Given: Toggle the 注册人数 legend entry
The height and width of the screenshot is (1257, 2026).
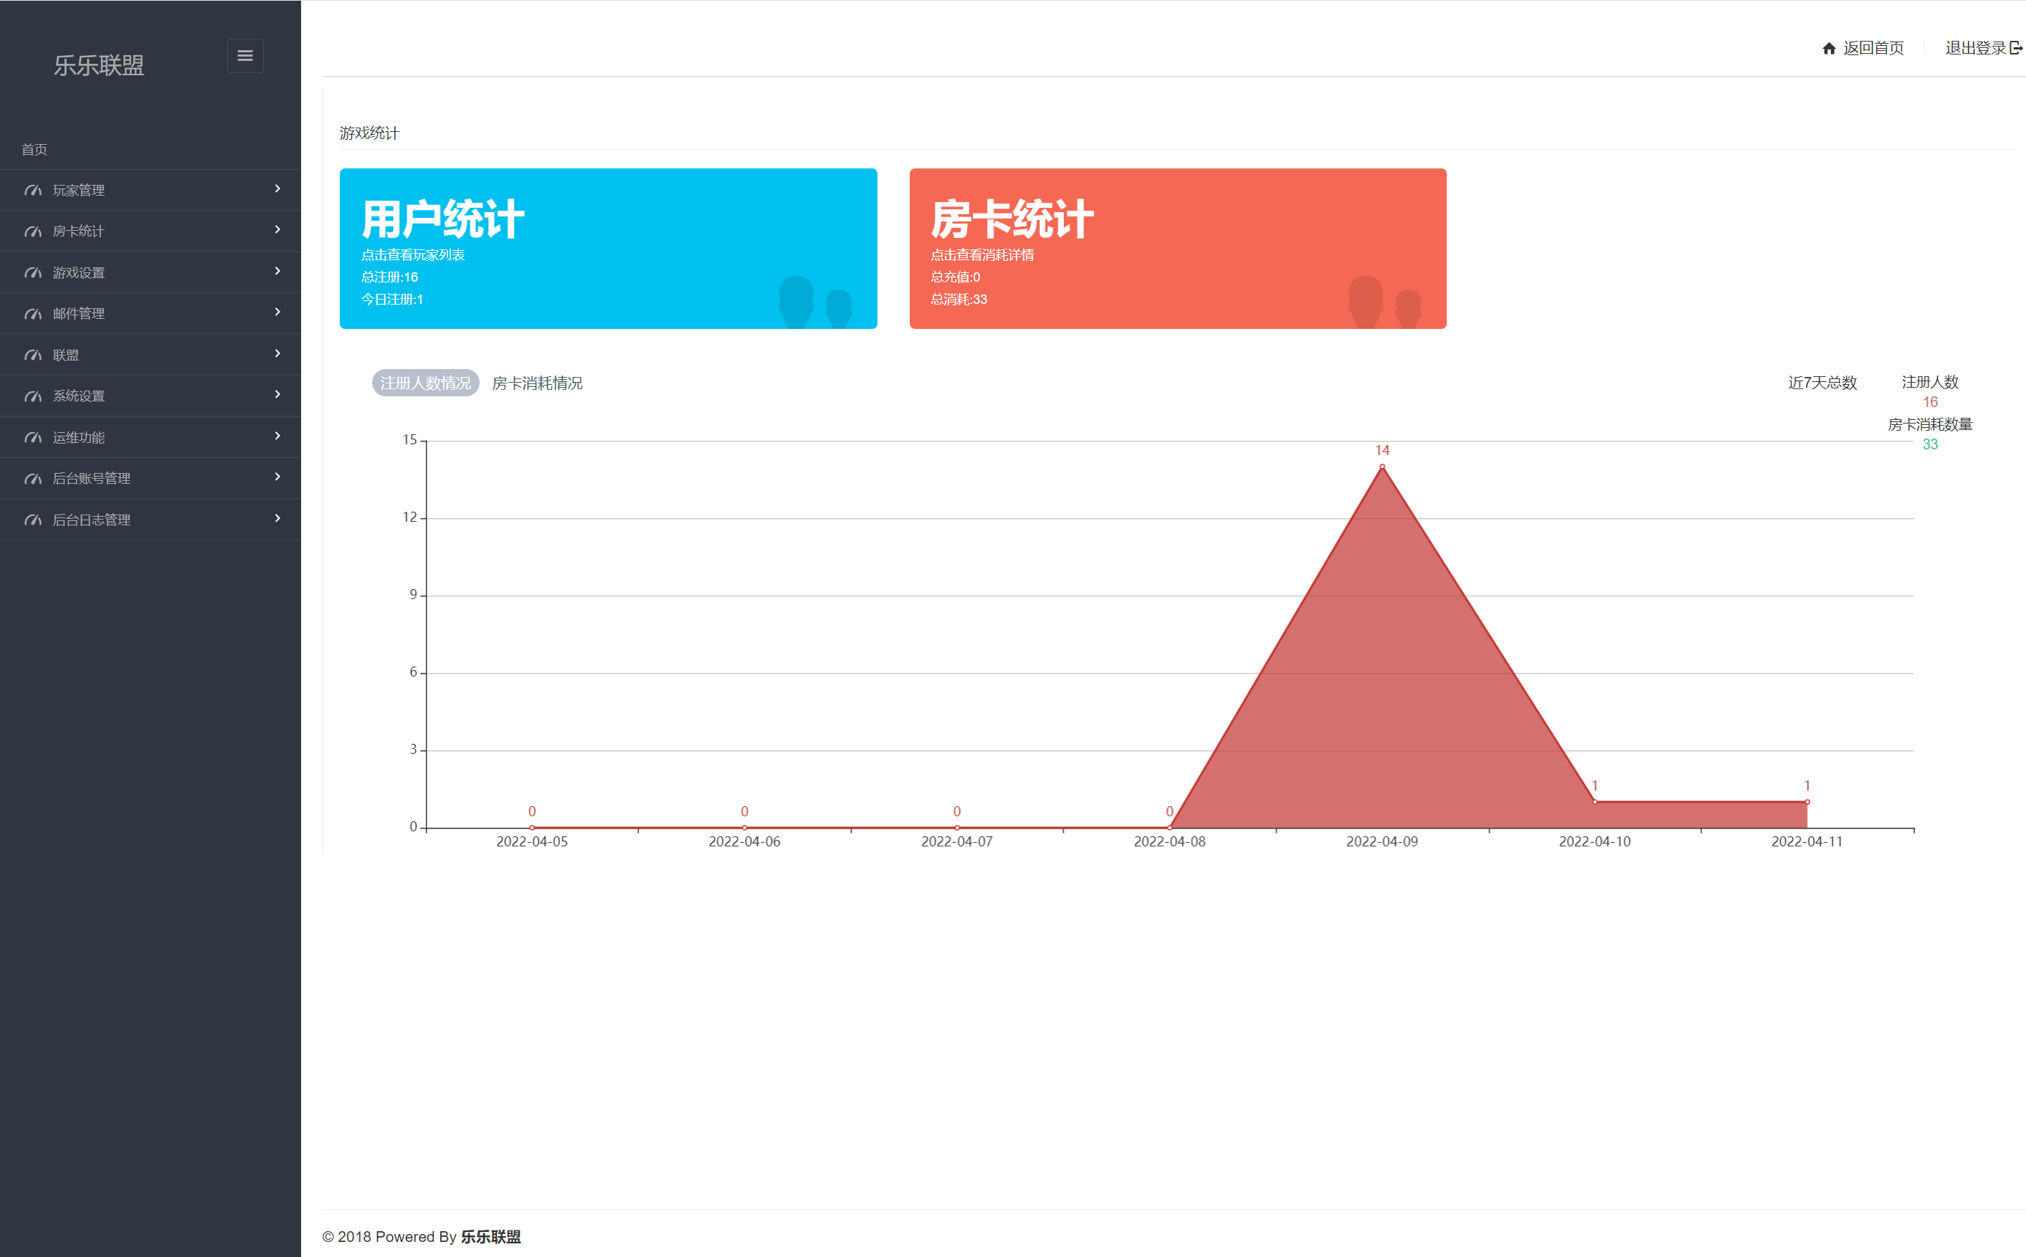Looking at the screenshot, I should 1931,383.
